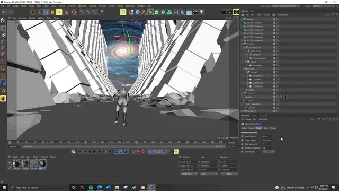Add a Cube primitive from toolbar
339x191 pixels.
pyautogui.click(x=138, y=12)
